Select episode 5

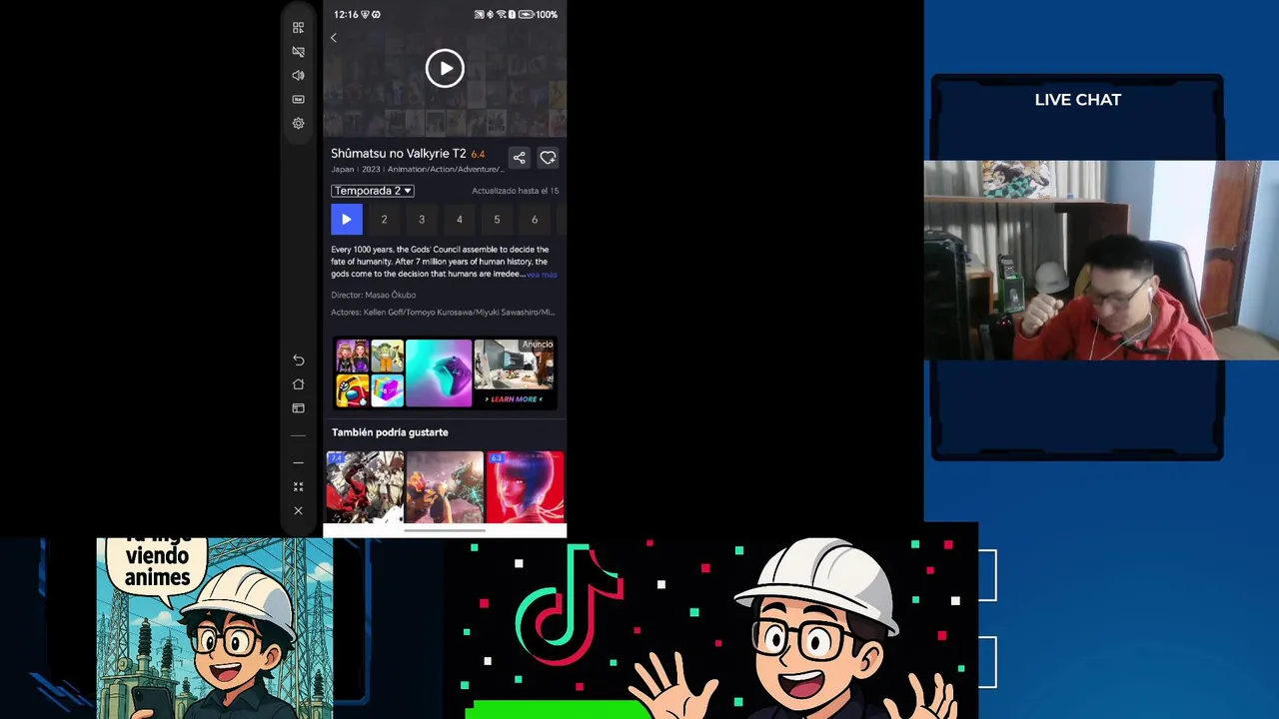[x=497, y=220]
